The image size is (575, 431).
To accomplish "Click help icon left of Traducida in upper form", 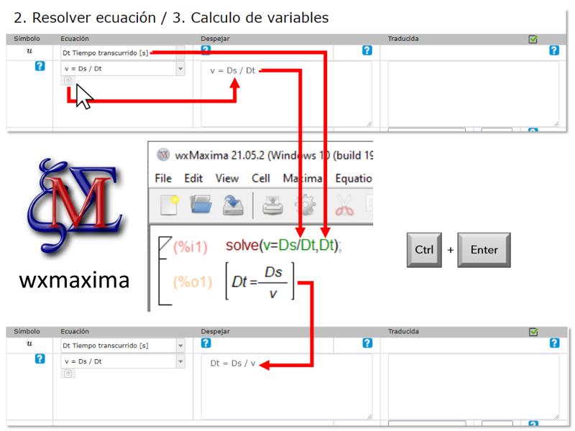I will point(367,50).
